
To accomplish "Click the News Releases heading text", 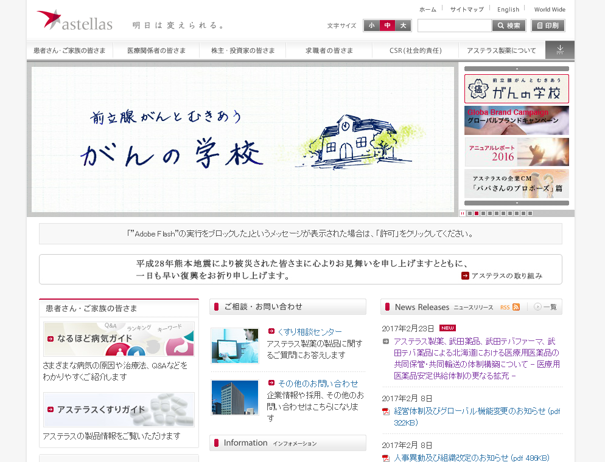I will click(x=422, y=307).
